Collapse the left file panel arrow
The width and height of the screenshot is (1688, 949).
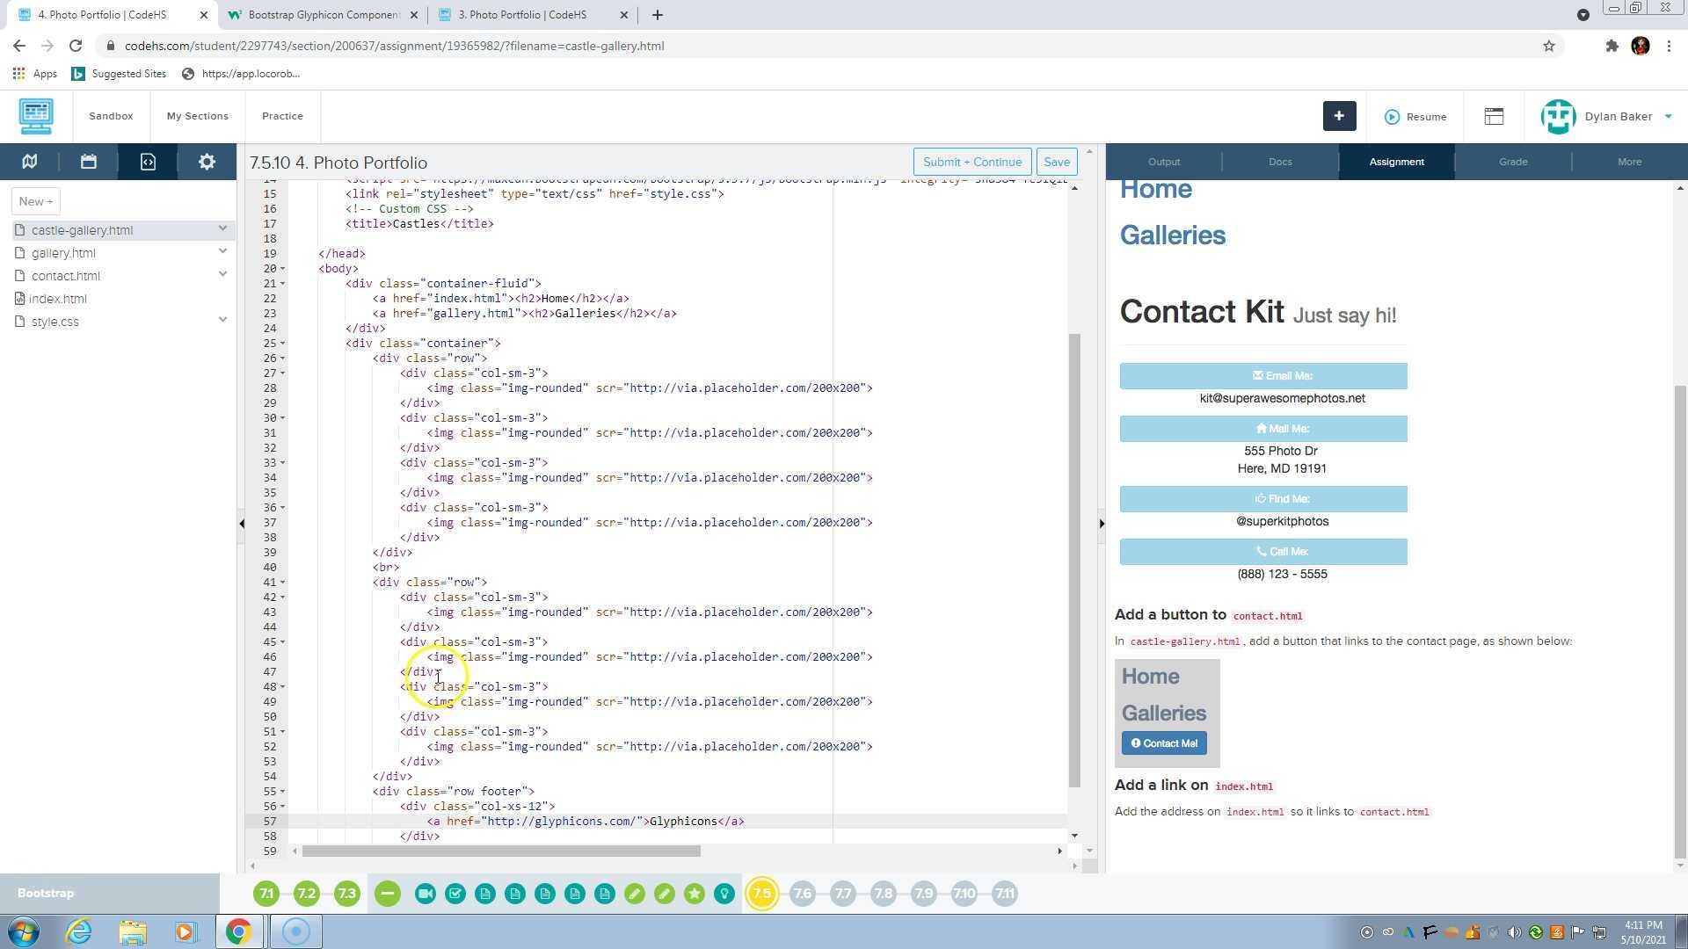point(242,524)
